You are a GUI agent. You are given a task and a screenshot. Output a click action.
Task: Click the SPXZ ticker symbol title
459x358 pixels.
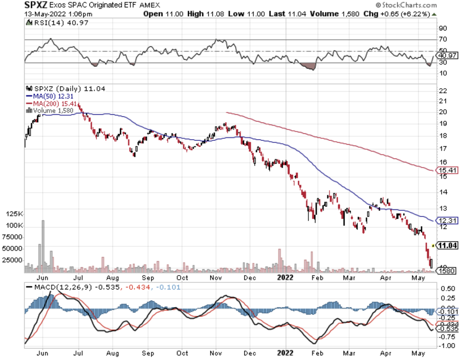tap(36, 5)
